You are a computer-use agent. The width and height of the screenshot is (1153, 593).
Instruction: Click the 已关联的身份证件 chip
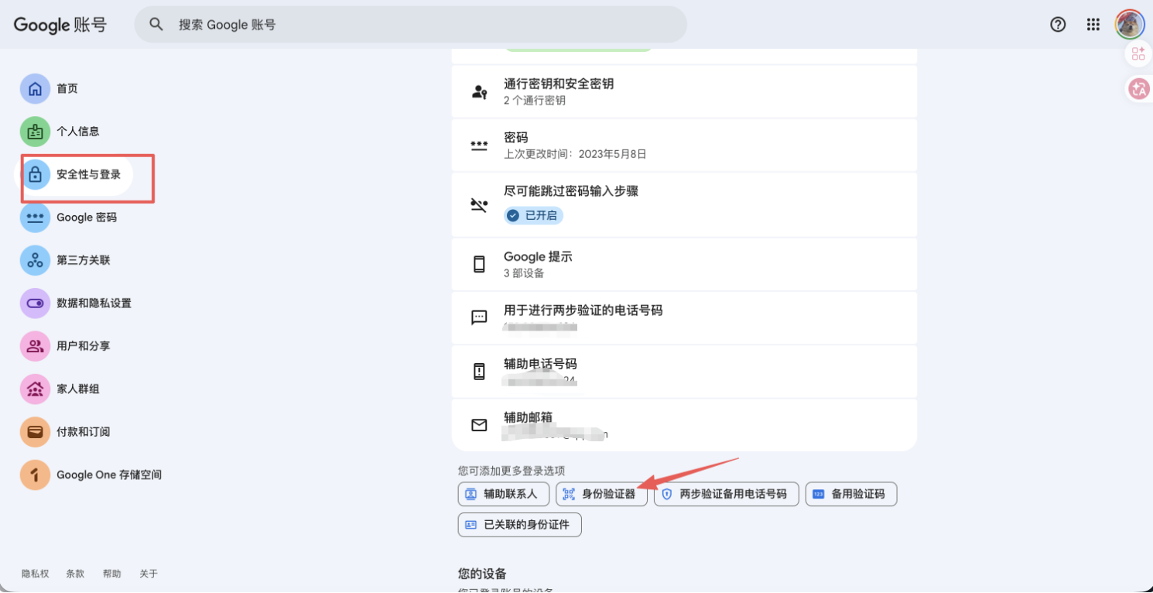click(x=519, y=525)
